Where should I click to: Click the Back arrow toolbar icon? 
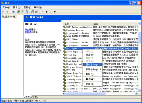coord(3,12)
